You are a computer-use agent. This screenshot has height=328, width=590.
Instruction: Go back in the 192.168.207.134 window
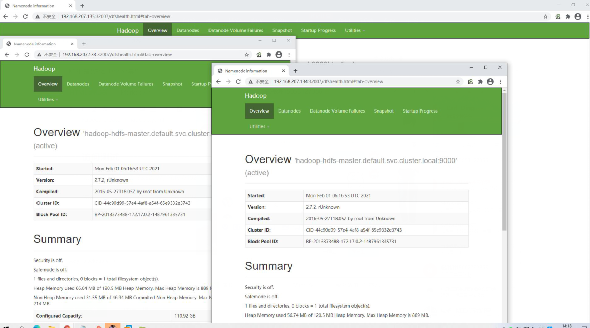click(x=218, y=81)
